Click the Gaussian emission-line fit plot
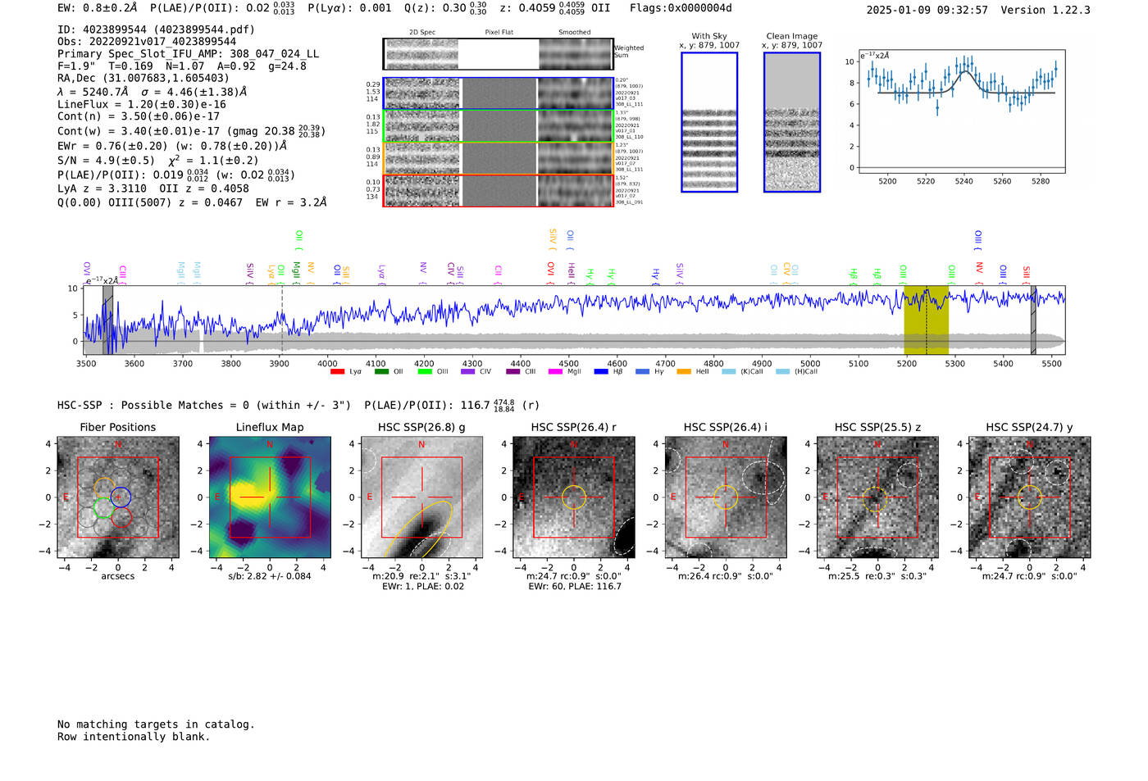1148x781 pixels. [x=961, y=111]
